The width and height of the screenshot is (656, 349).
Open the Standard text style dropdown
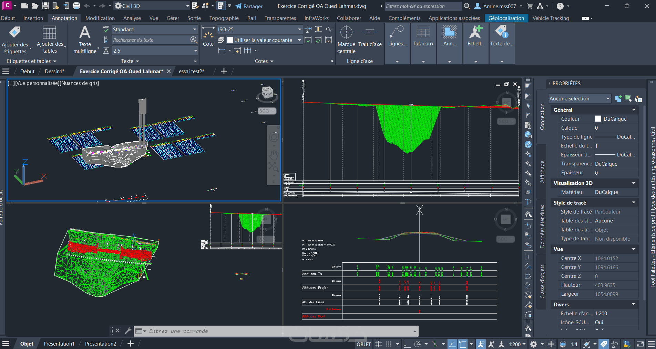(x=195, y=30)
